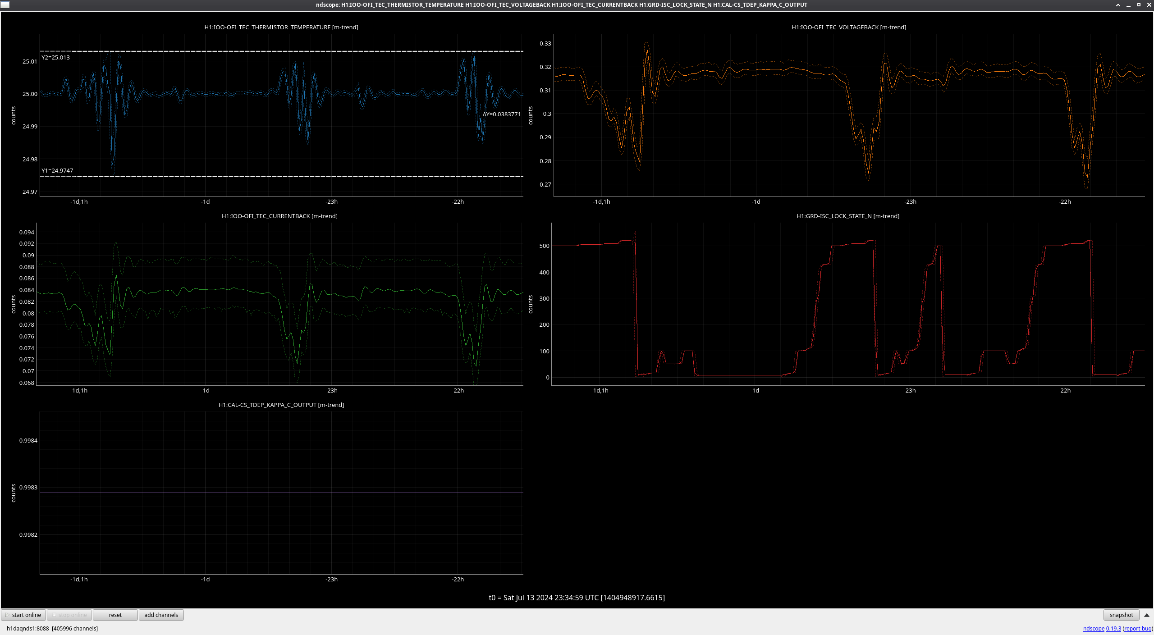Screen dimensions: 1154x635
Task: Open the add channels dialog
Action: coord(161,615)
